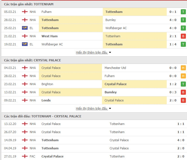
Task: Select the 14.09.19 Tottenham 4:0 head-to-head row
Action: click(93, 140)
